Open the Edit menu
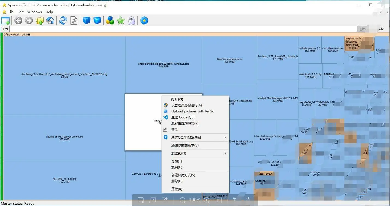The image size is (390, 206). tap(20, 12)
